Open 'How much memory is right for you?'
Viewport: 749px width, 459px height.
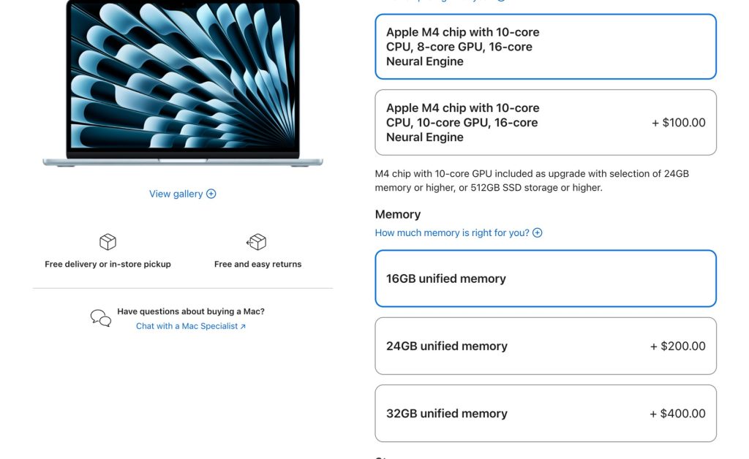451,233
